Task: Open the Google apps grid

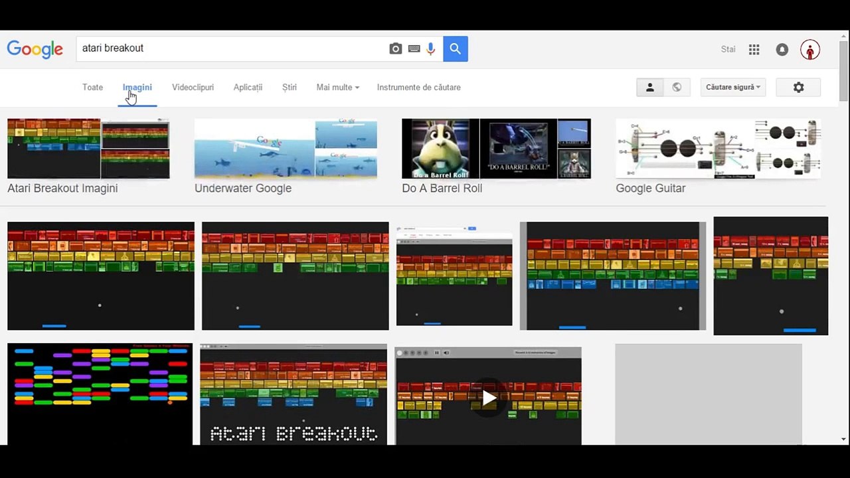Action: [754, 49]
